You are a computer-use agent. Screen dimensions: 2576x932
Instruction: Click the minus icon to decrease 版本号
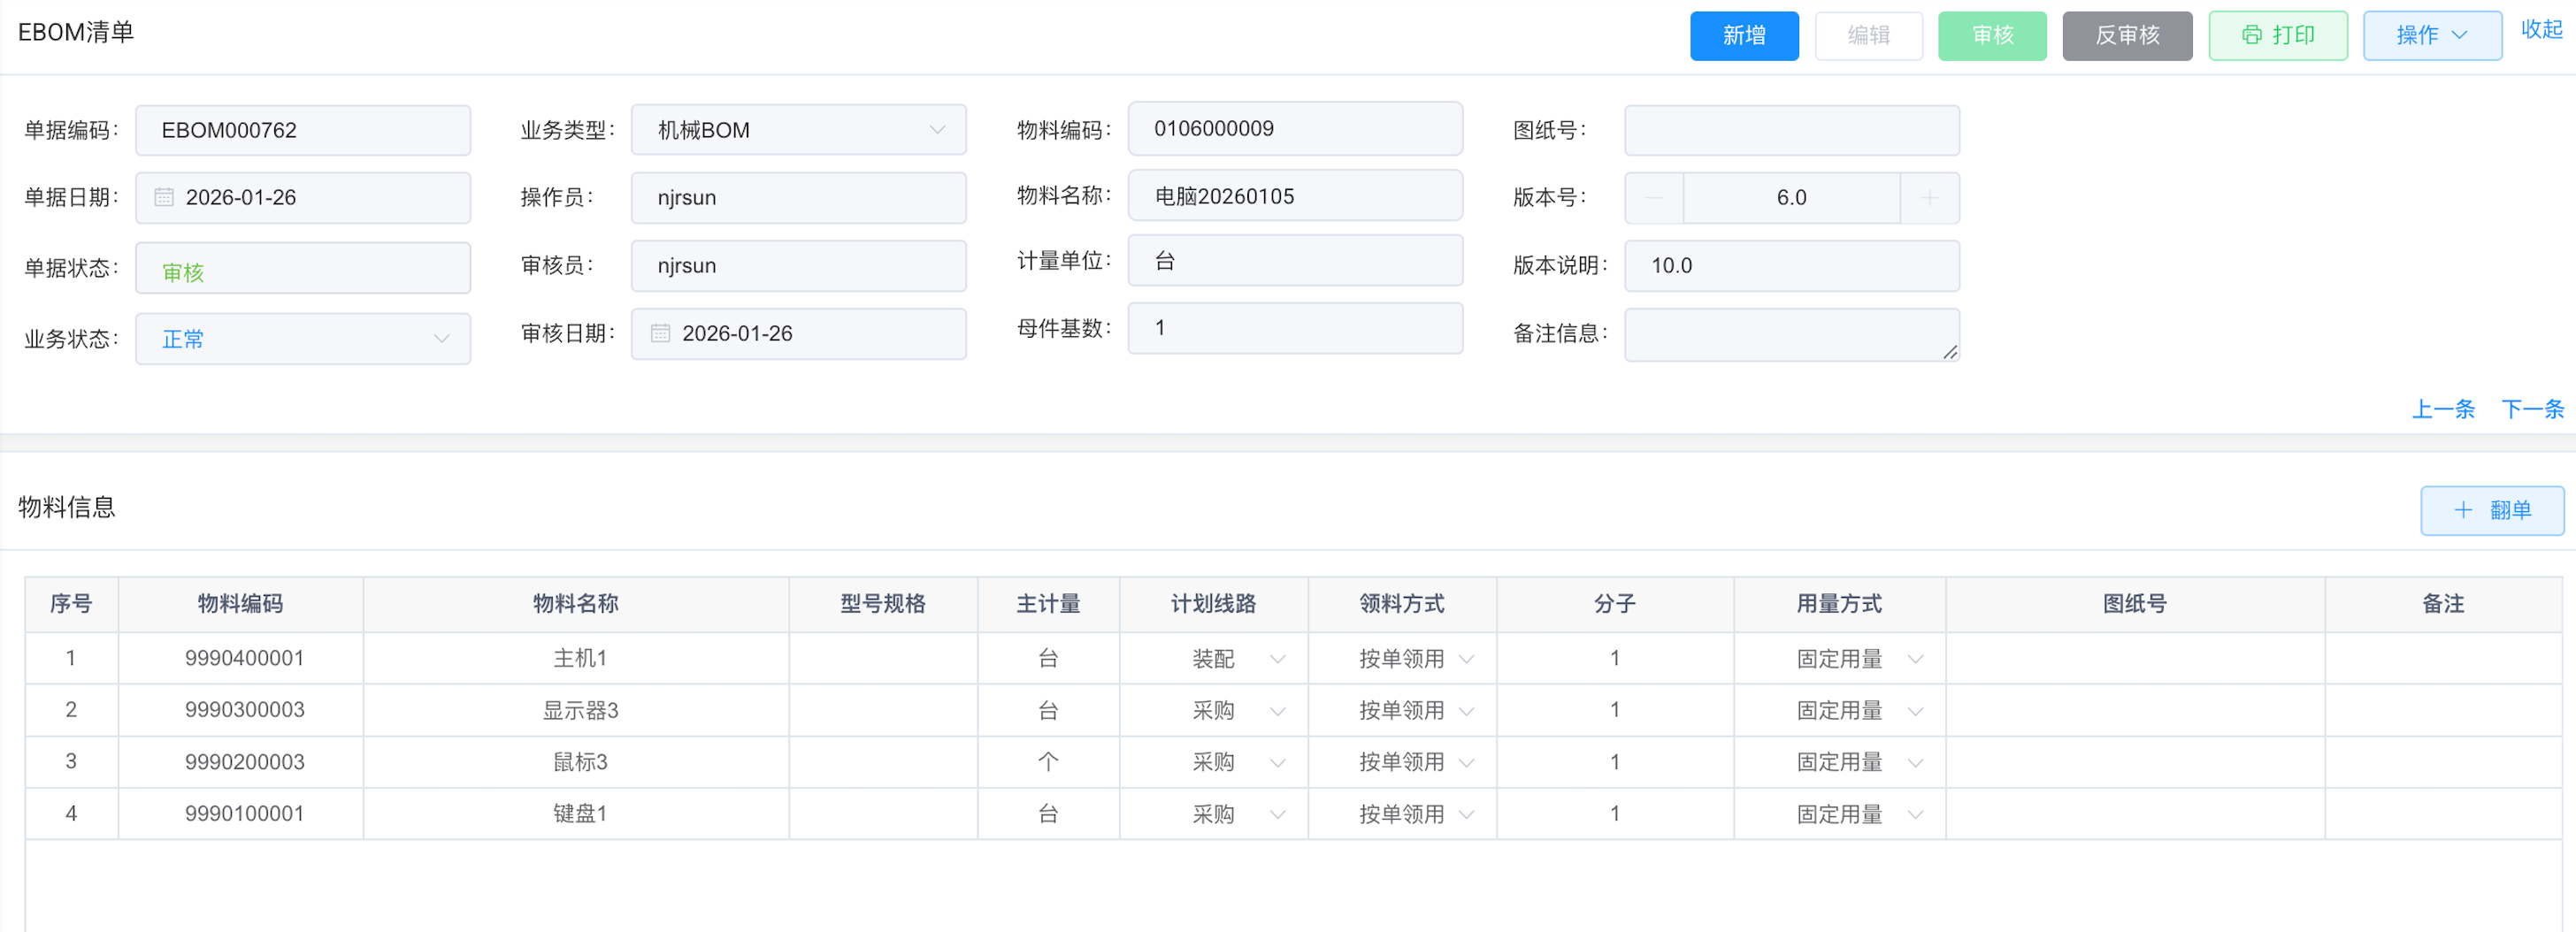pyautogui.click(x=1654, y=198)
